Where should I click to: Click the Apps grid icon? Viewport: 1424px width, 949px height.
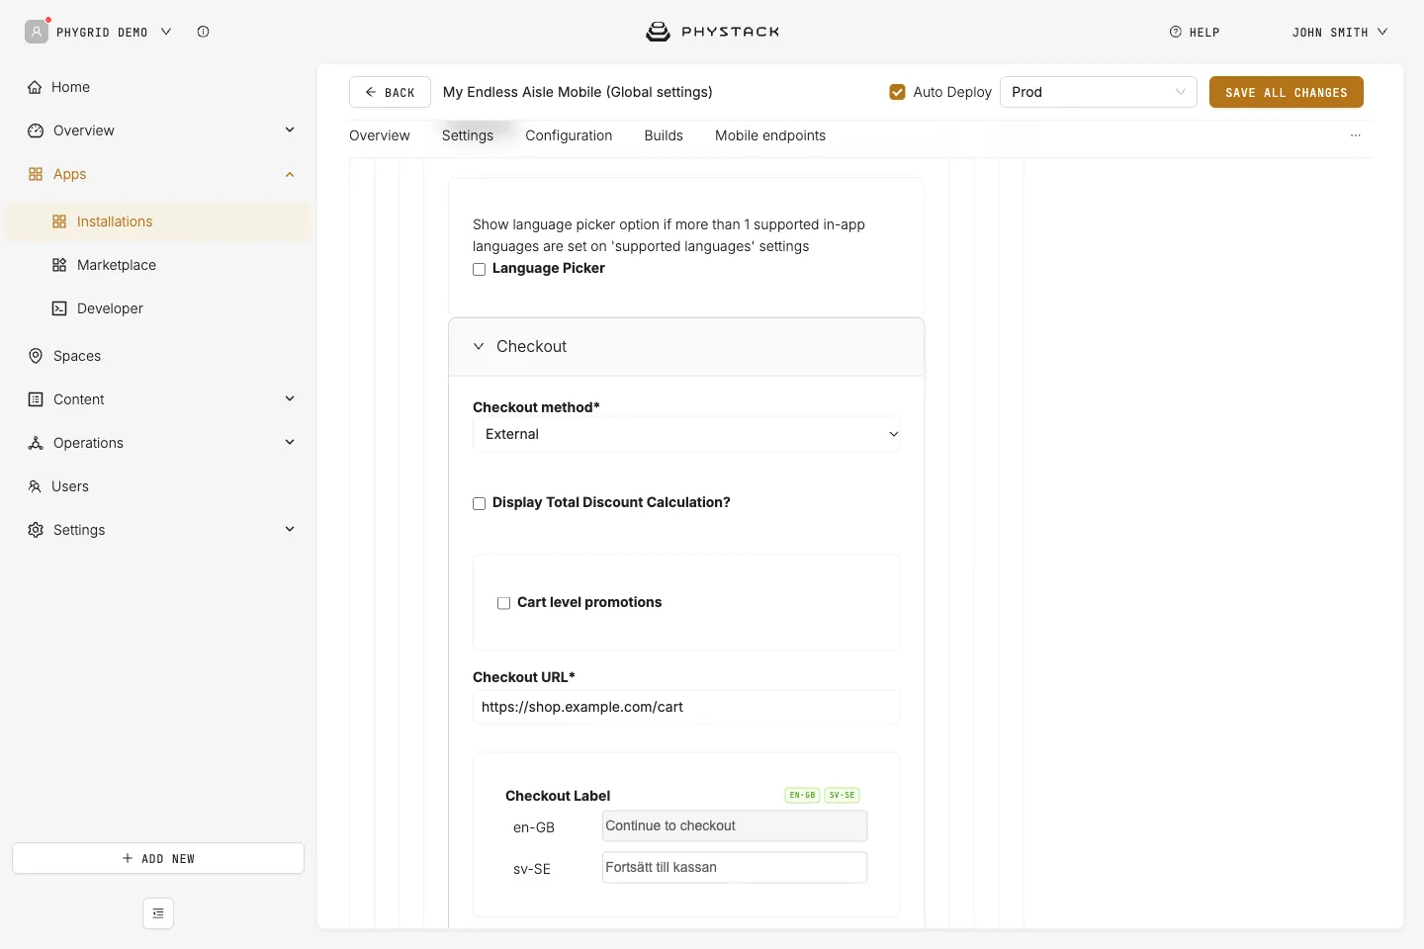tap(36, 174)
